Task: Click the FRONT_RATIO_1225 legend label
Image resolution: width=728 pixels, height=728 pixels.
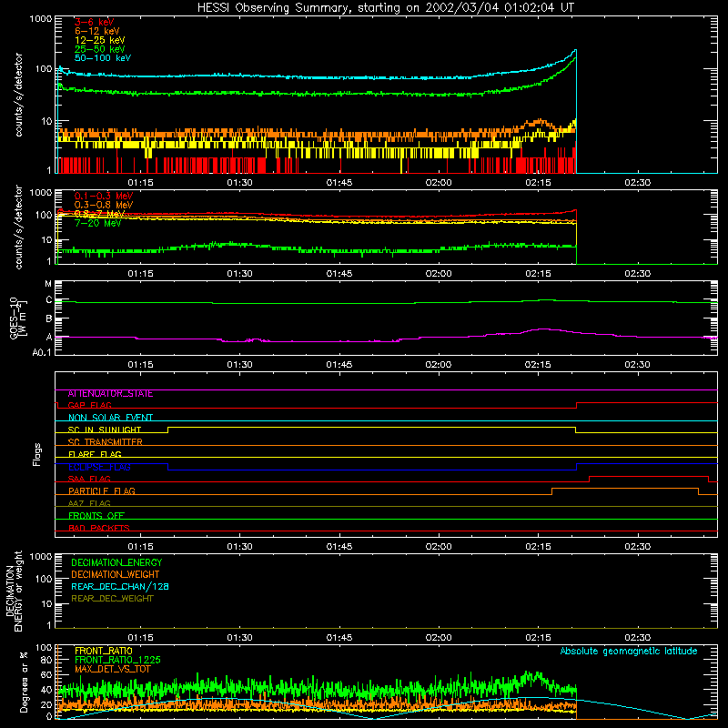Action: click(117, 660)
